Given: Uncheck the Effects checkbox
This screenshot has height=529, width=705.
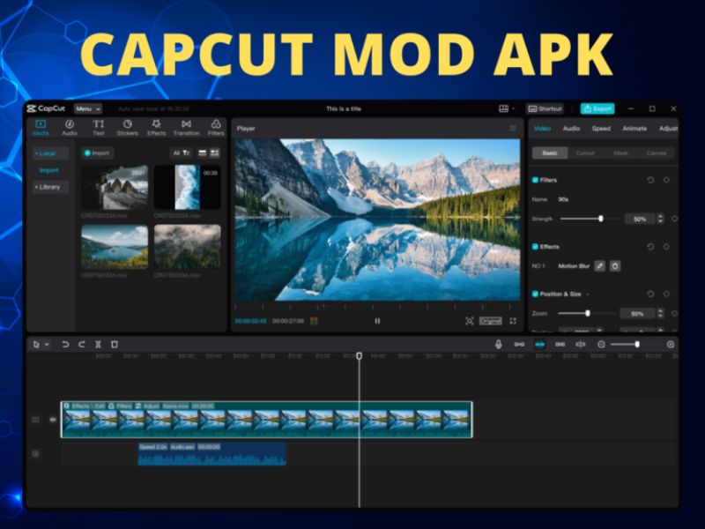Looking at the screenshot, I should coord(535,247).
